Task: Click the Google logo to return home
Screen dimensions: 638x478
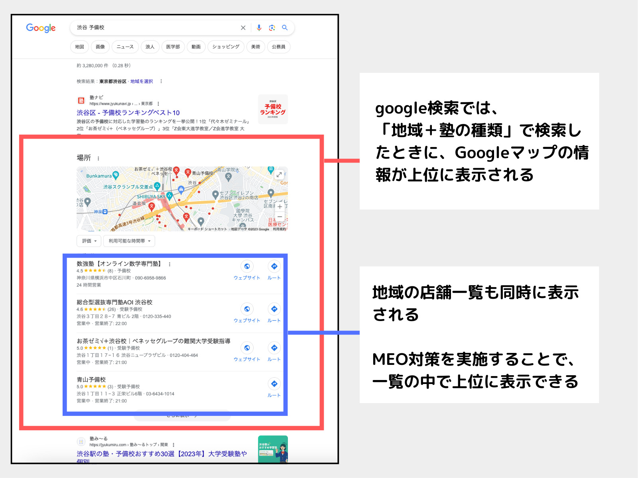Action: pos(40,28)
